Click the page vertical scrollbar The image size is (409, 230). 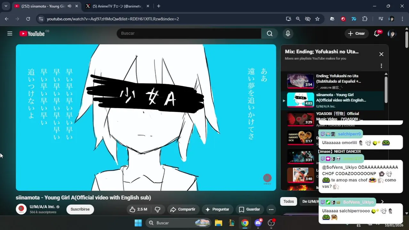click(x=407, y=40)
